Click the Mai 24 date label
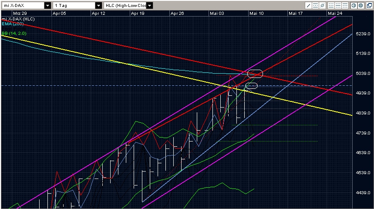 click(335, 13)
